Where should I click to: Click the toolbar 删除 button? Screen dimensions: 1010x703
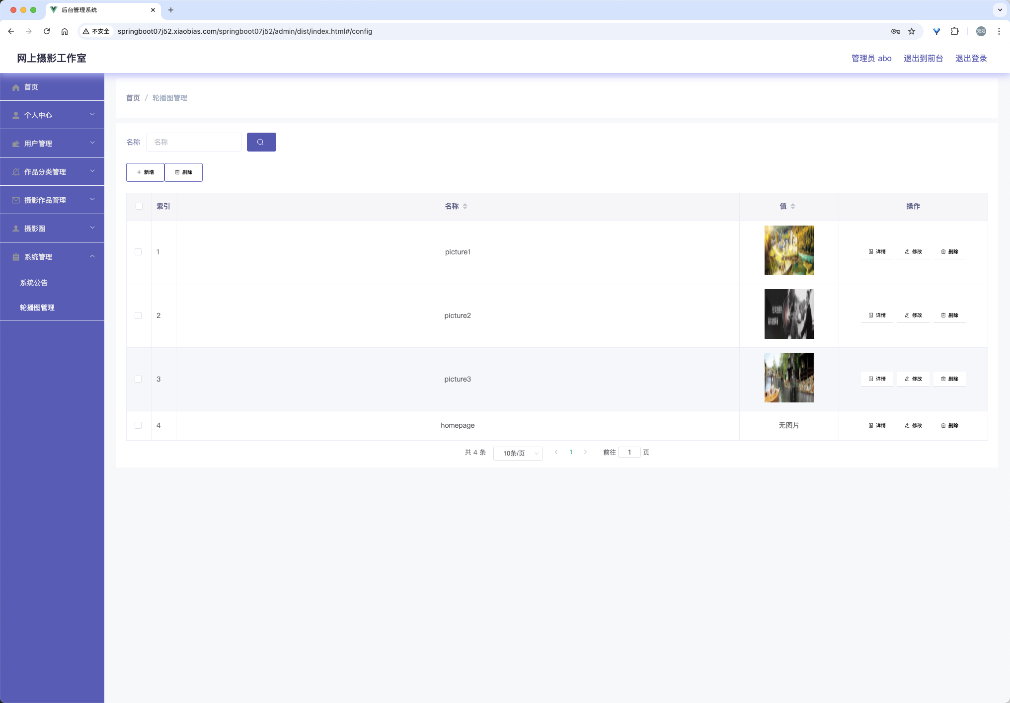pyautogui.click(x=183, y=172)
